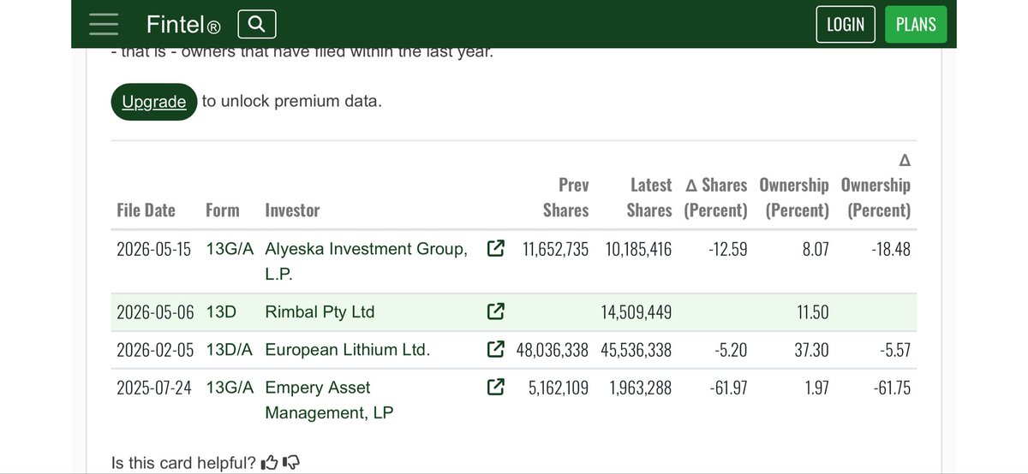Open Empery Asset Management, LP investor page
The width and height of the screenshot is (1028, 474).
coord(329,400)
